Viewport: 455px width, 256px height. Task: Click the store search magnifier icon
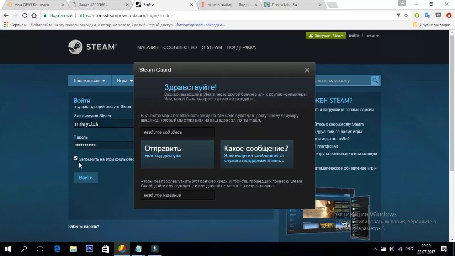click(x=375, y=81)
